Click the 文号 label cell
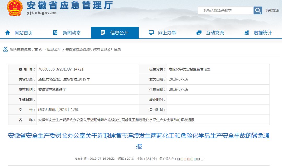Image resolution: width=282 pixels, height=166 pixels. coord(22,110)
